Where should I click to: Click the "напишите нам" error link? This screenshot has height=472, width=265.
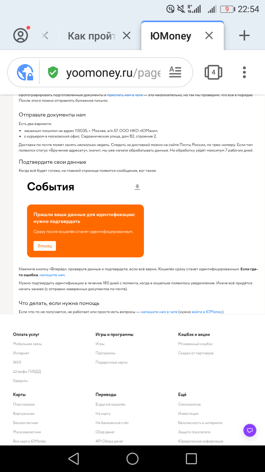pyautogui.click(x=52, y=275)
